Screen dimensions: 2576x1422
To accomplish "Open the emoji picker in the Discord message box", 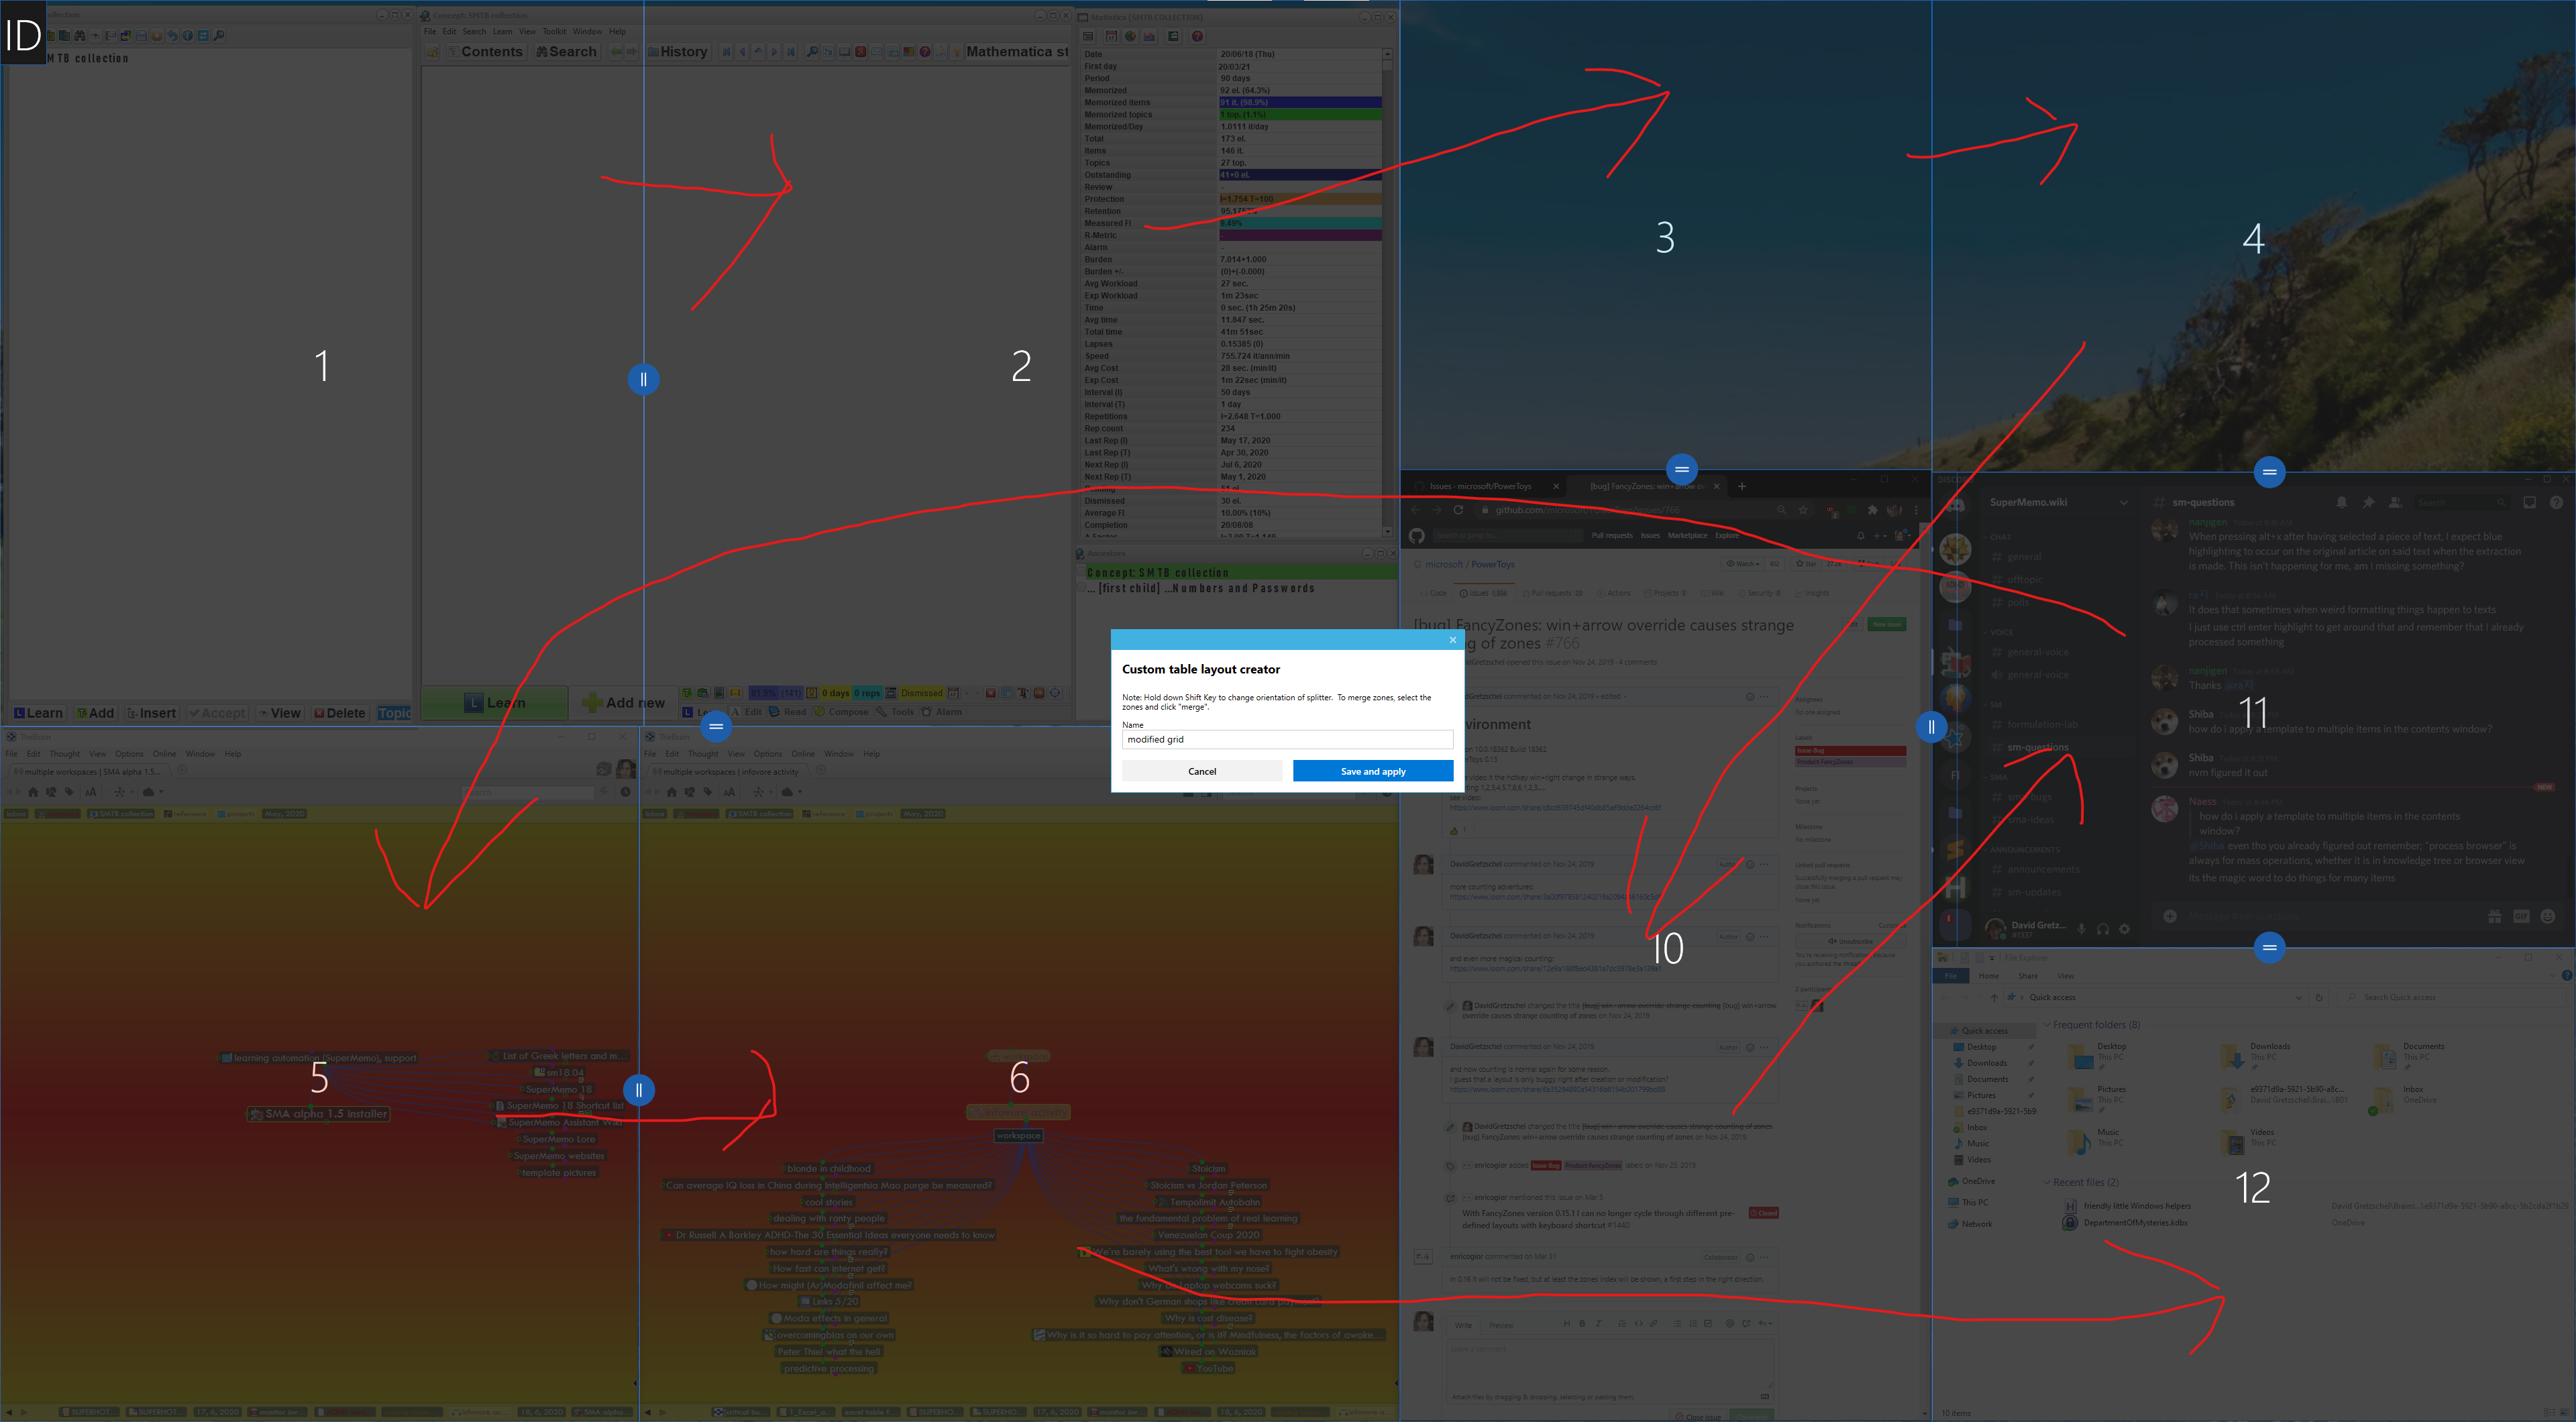I will click(x=2548, y=918).
